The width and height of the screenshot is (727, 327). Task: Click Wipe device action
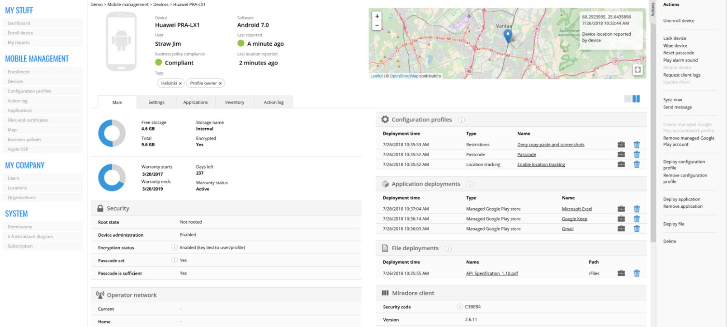[x=675, y=46]
